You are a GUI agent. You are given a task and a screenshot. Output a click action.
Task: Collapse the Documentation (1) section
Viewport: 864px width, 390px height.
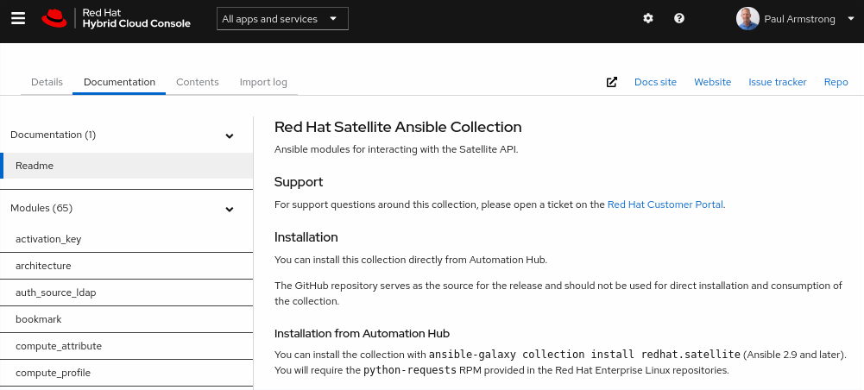[x=230, y=135]
